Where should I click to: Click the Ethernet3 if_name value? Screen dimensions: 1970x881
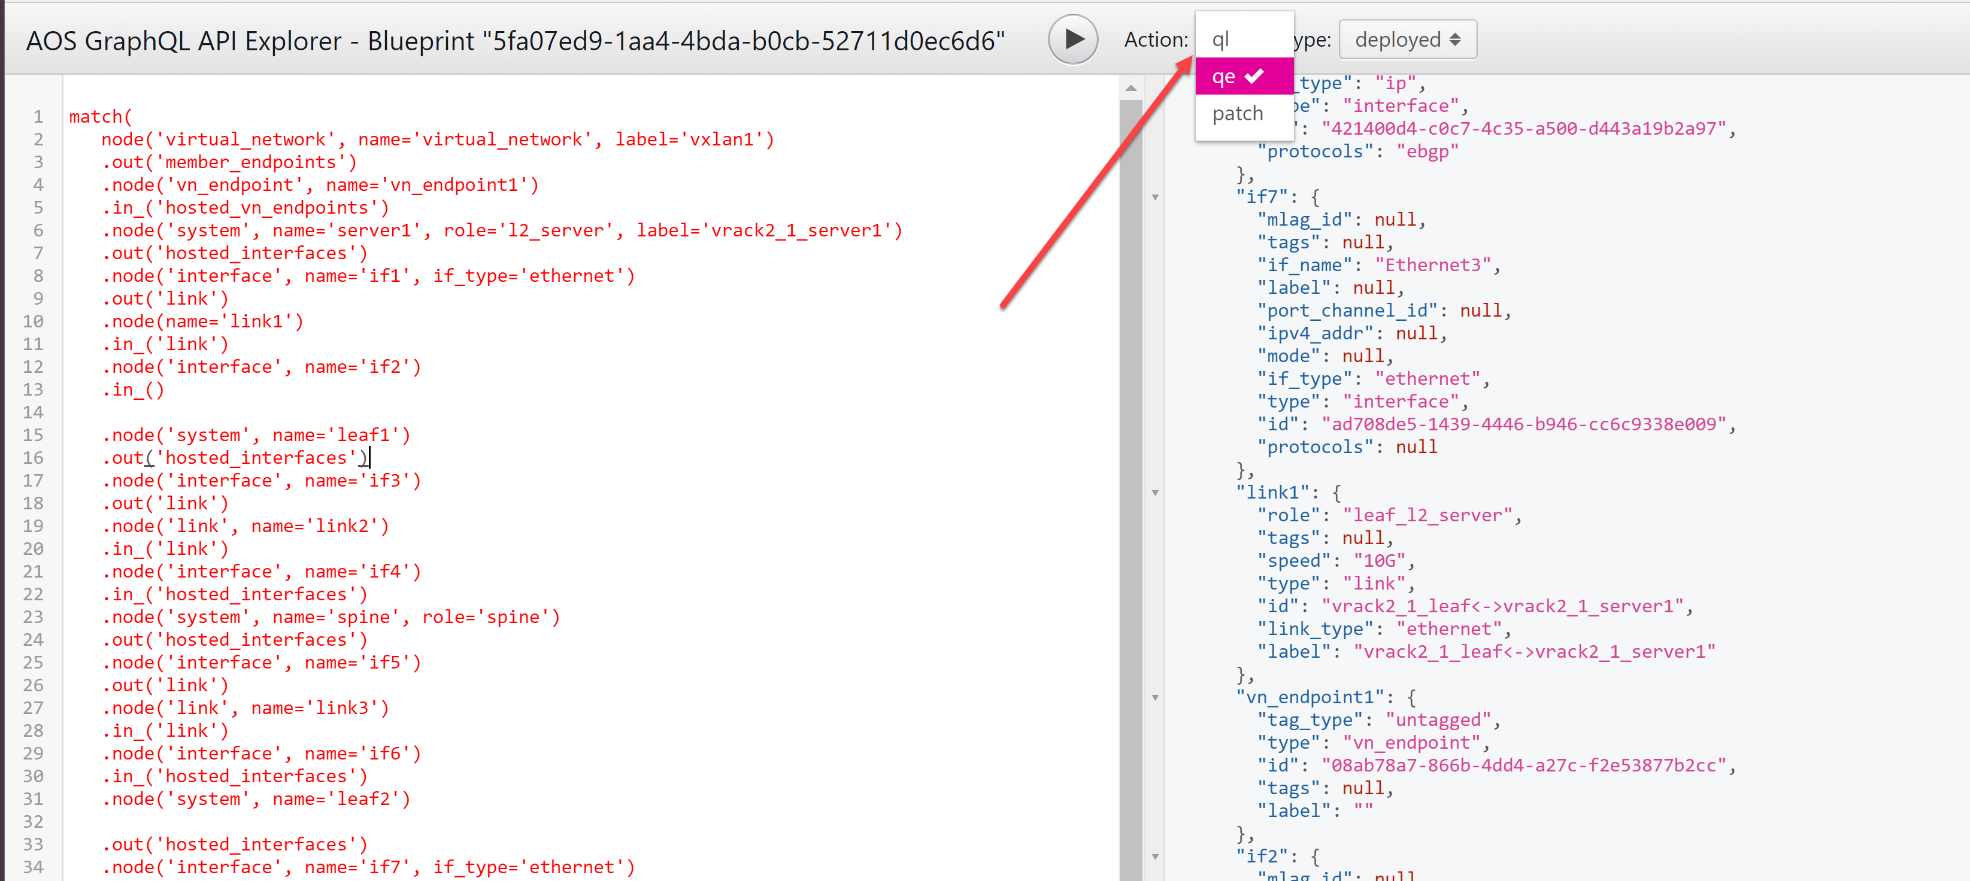(1432, 265)
